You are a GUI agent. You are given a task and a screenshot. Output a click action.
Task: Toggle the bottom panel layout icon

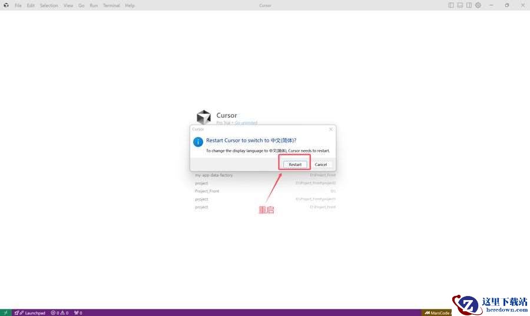[x=460, y=5]
